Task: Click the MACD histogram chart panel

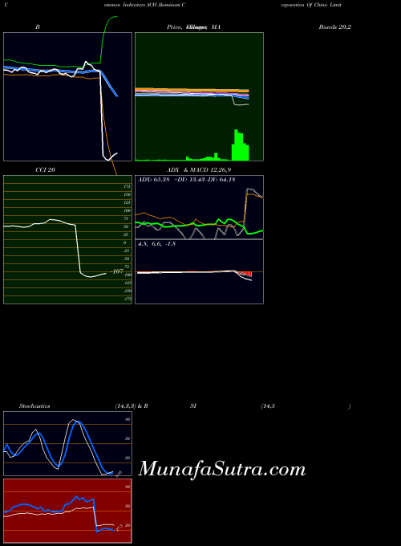Action: (199, 272)
